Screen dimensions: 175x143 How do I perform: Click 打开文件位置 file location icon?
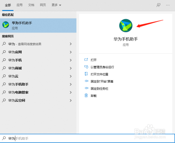coord(86,74)
